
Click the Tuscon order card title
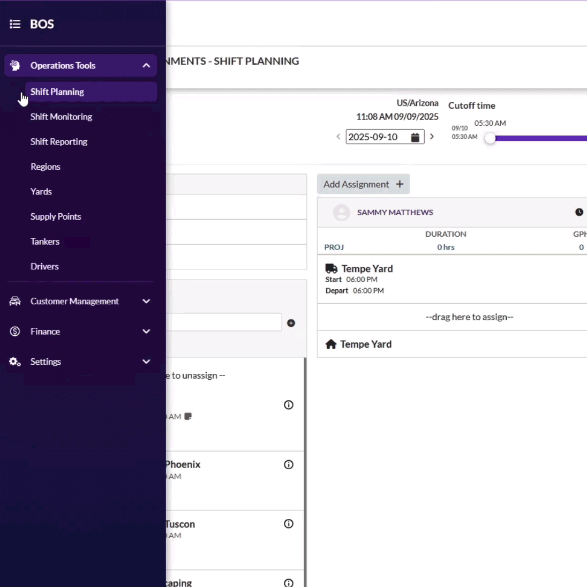point(180,524)
